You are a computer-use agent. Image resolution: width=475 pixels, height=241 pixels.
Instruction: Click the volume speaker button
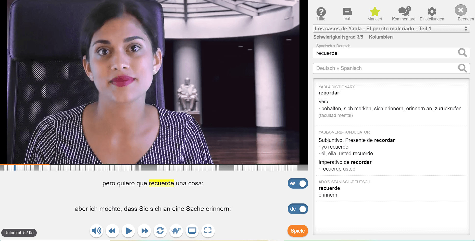(96, 231)
